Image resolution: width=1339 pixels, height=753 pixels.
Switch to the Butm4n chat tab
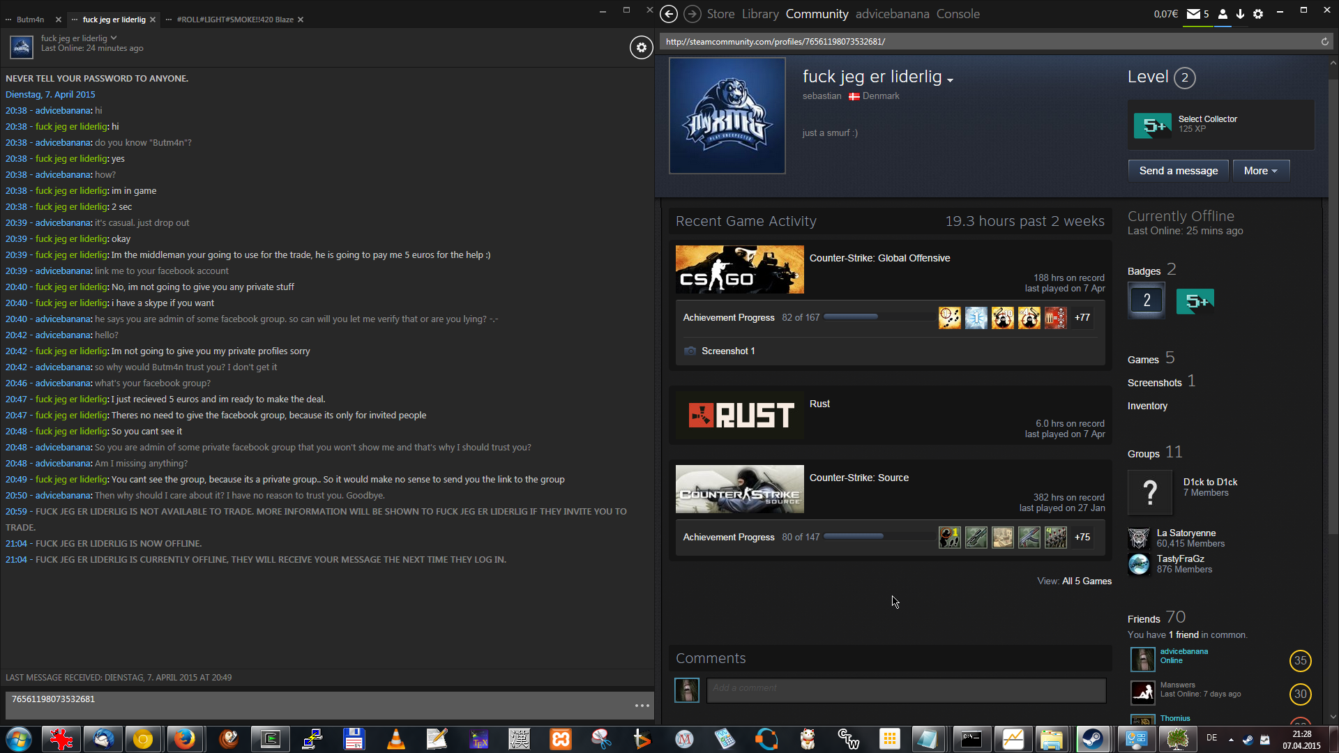tap(31, 20)
